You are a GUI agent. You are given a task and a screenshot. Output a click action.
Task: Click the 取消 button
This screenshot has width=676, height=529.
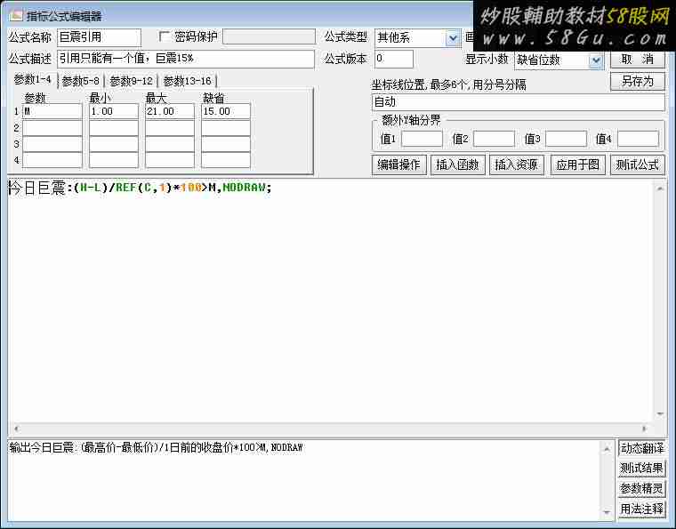click(x=637, y=59)
